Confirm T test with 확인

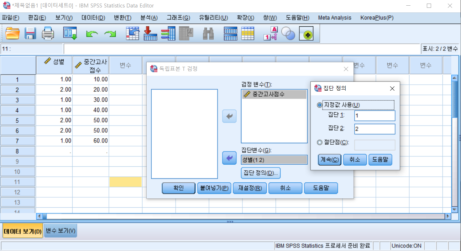click(x=178, y=188)
